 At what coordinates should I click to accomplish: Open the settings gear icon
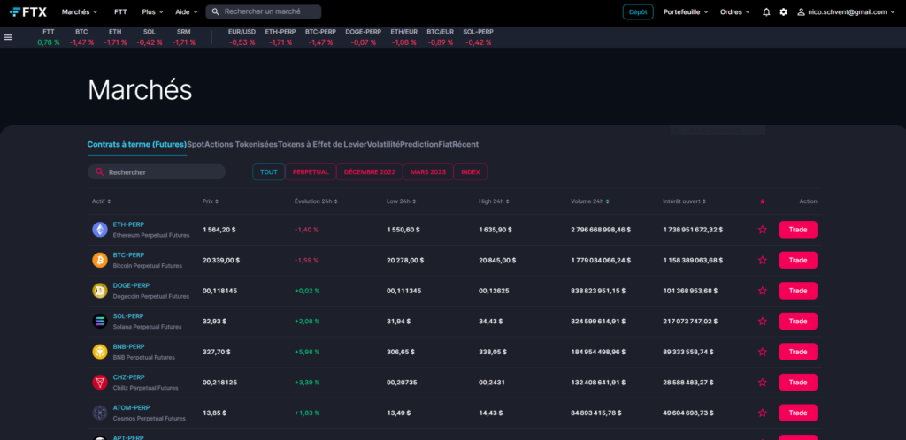click(783, 12)
